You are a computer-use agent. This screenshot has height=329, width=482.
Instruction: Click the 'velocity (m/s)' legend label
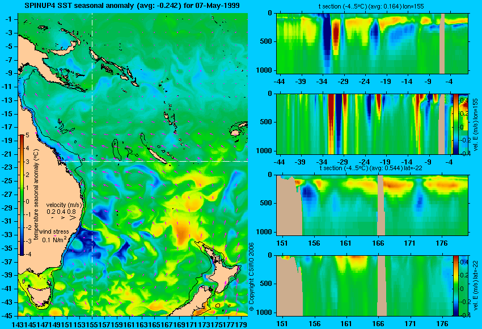64,205
